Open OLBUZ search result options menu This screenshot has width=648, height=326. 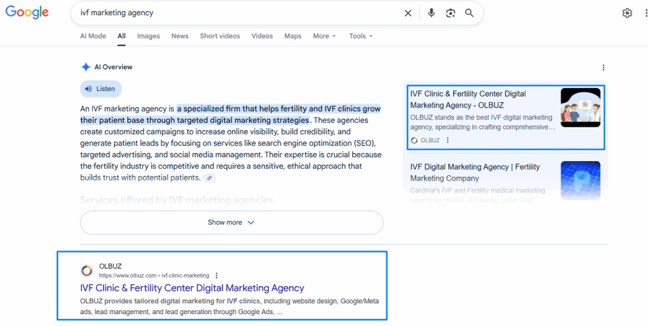tap(216, 275)
